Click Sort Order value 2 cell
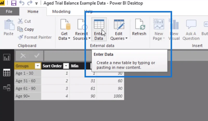This screenshot has width=208, height=121. coord(55,81)
